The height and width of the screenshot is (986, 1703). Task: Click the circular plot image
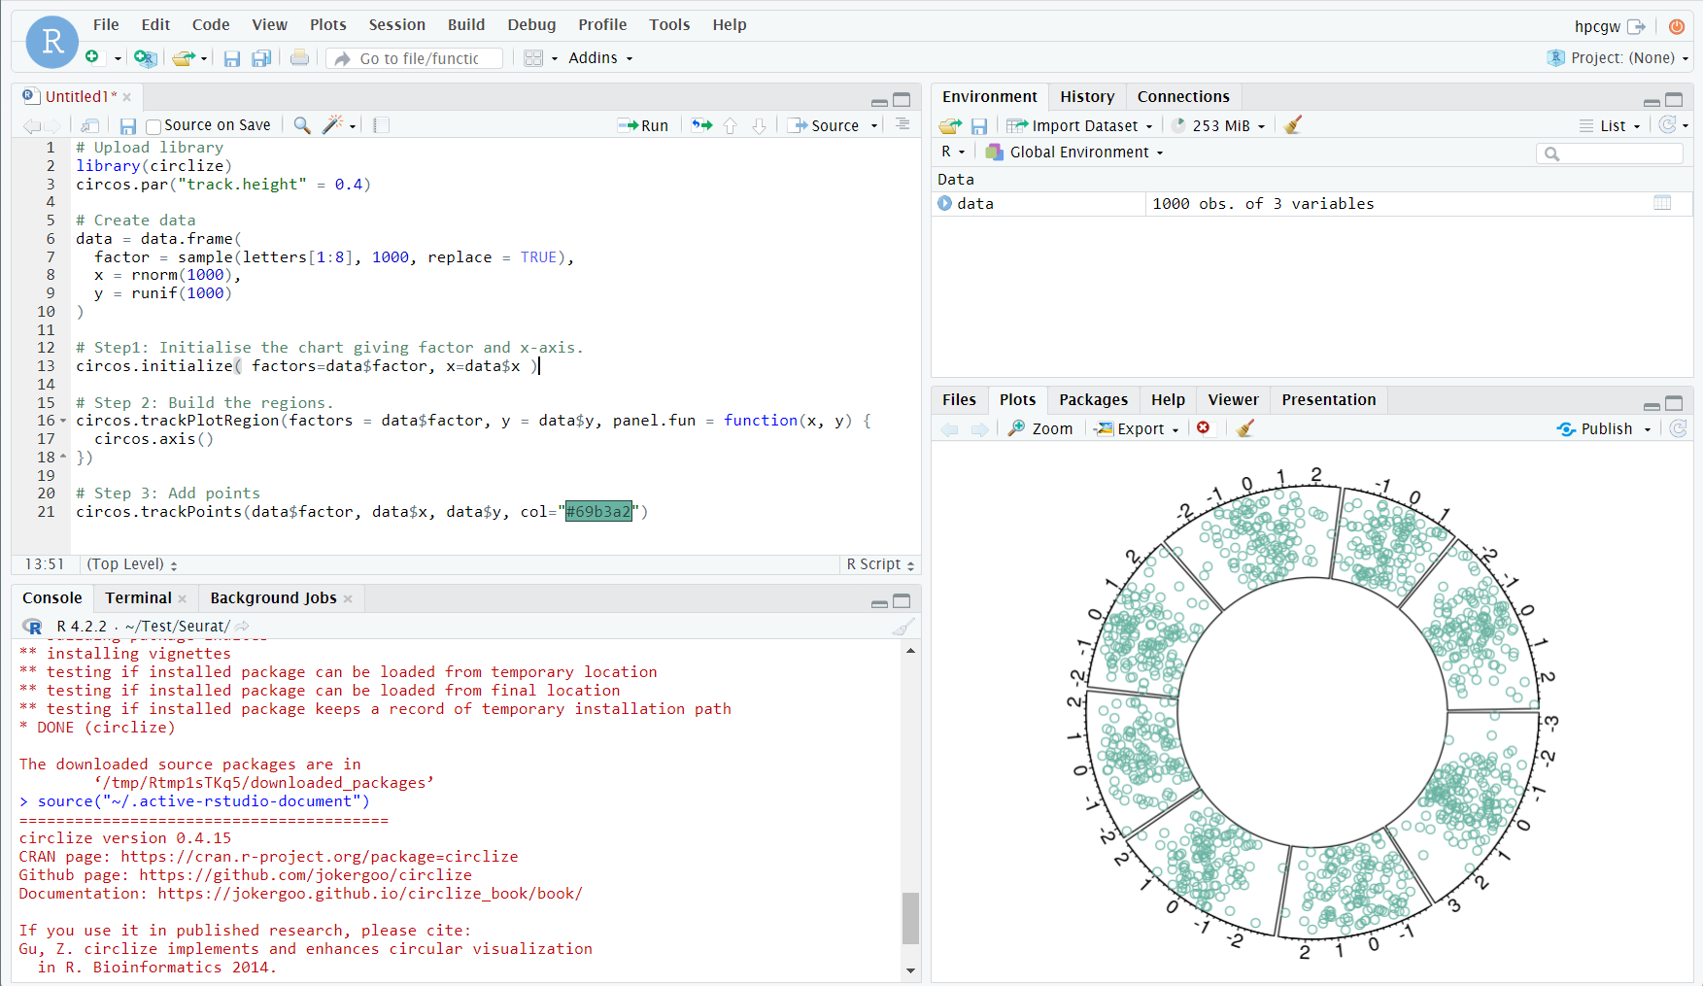click(x=1313, y=713)
